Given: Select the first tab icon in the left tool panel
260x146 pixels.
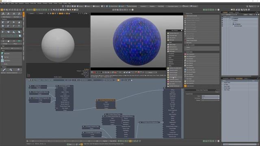Looking at the screenshot, I should pyautogui.click(x=3, y=14).
